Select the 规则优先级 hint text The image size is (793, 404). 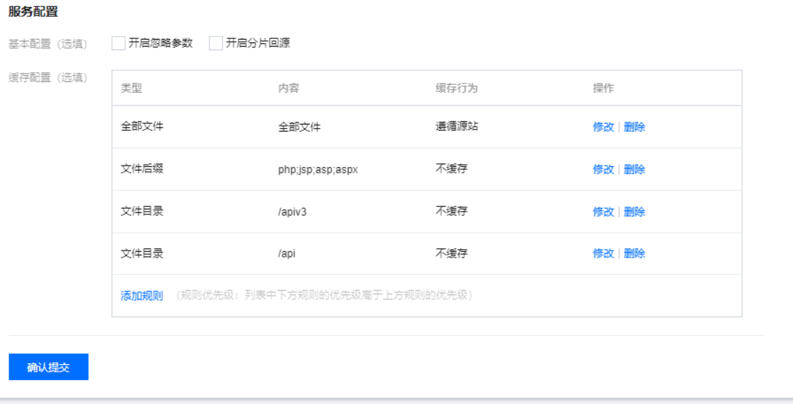(x=324, y=295)
